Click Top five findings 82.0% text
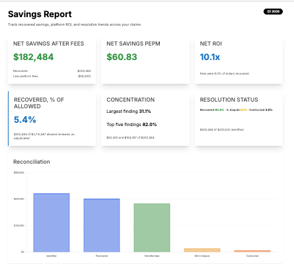 pyautogui.click(x=131, y=125)
